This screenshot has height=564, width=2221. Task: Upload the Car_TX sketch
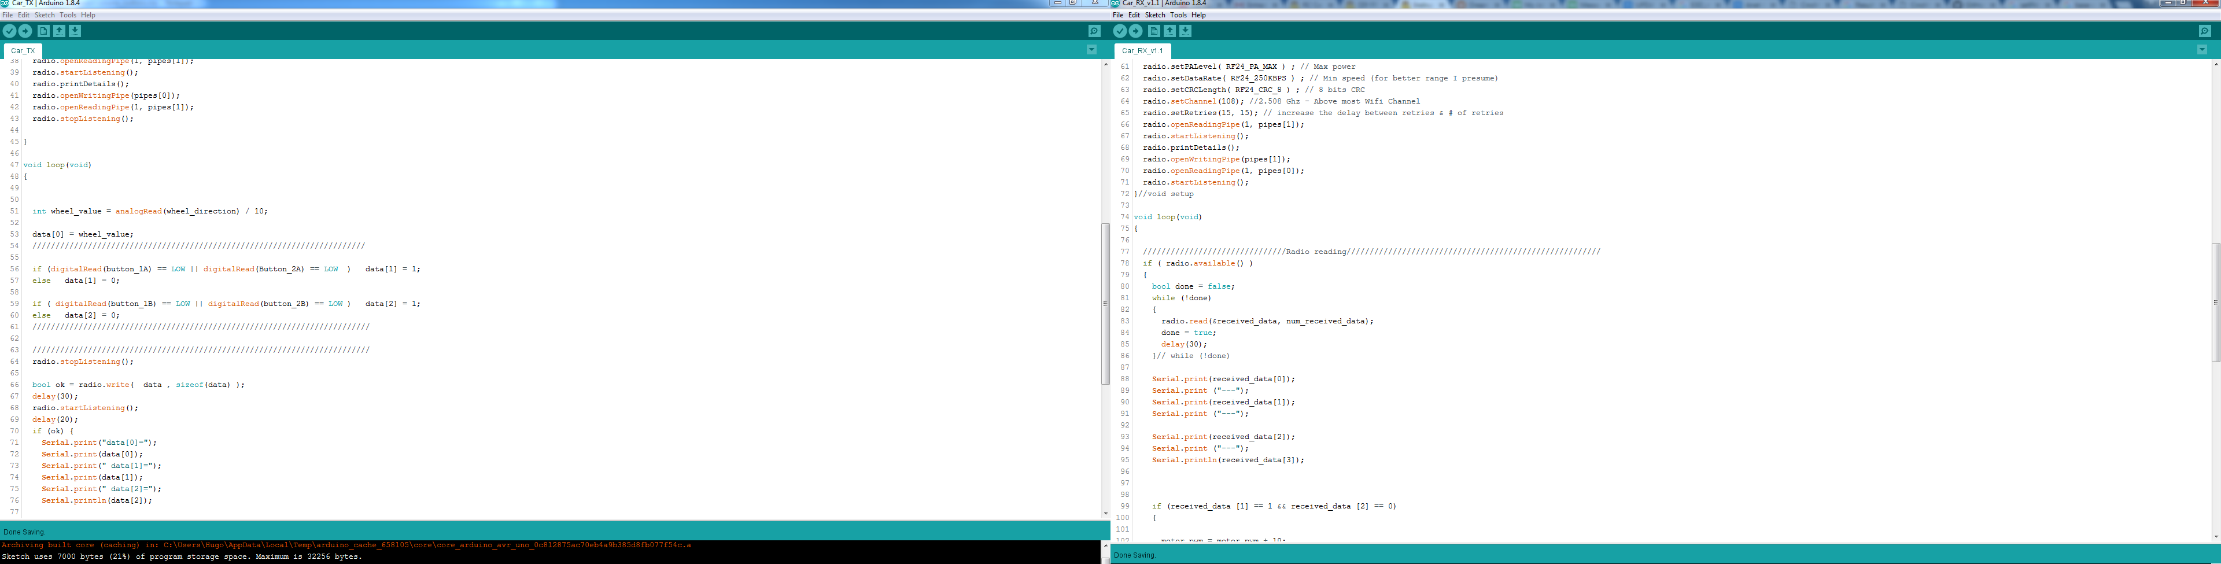click(25, 30)
